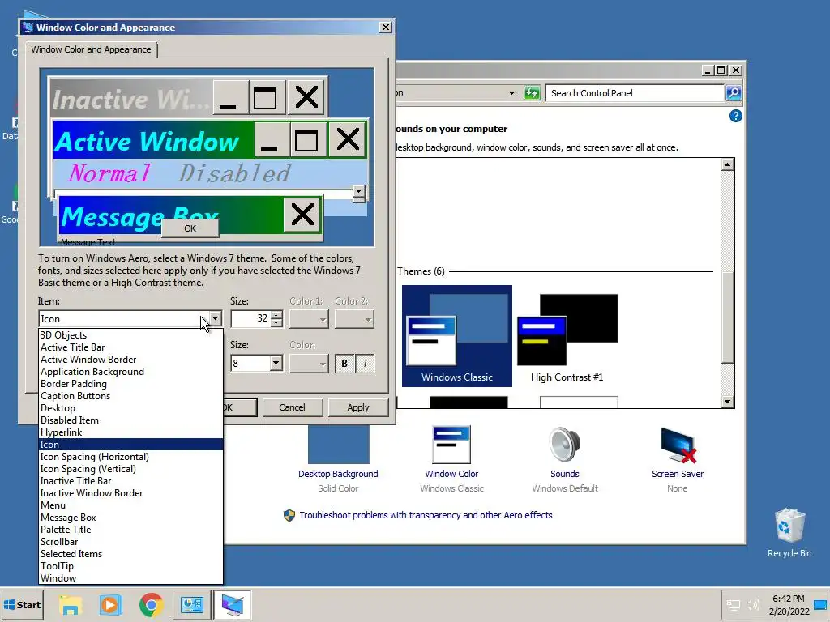Open the Sounds speaker icon

click(564, 445)
